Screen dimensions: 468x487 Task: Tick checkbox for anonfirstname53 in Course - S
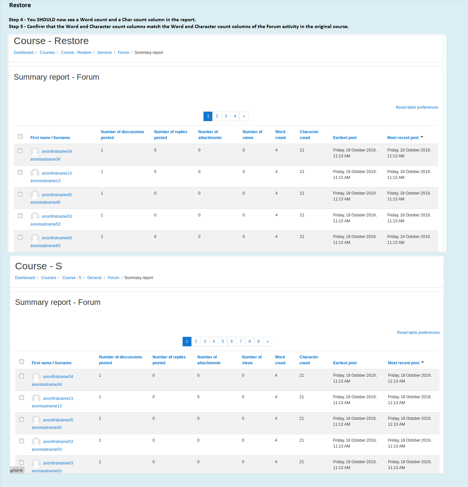click(x=22, y=441)
